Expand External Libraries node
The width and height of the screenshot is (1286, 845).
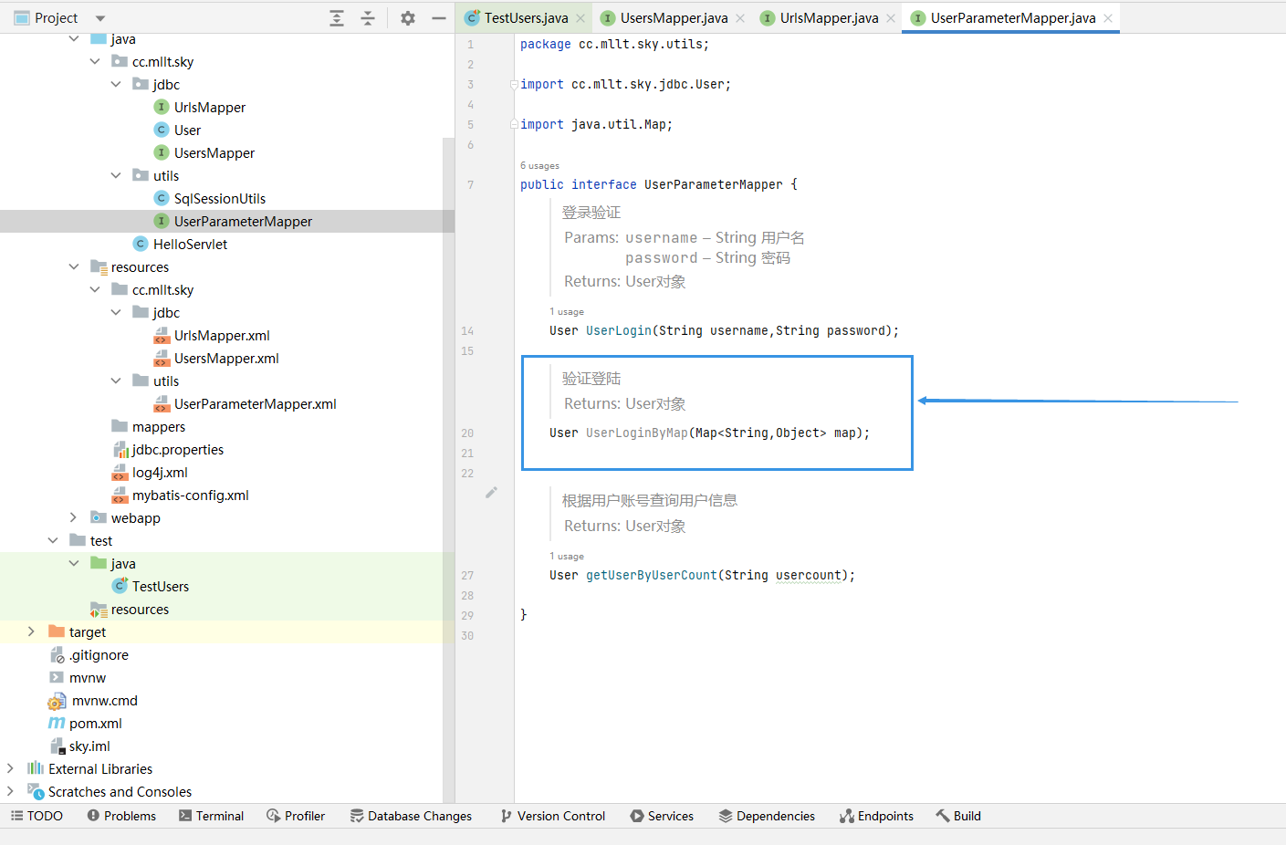point(11,768)
